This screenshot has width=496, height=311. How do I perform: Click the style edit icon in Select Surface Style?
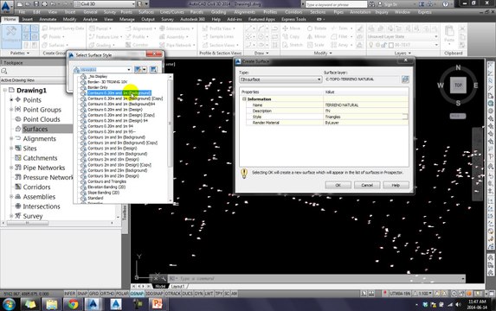click(x=138, y=69)
